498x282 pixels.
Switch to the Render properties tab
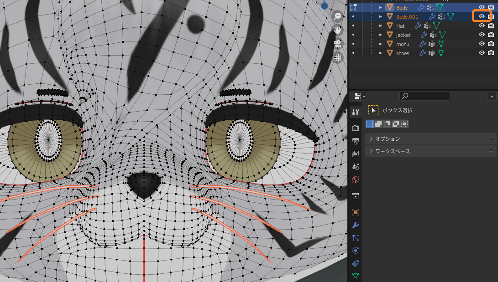(x=356, y=128)
